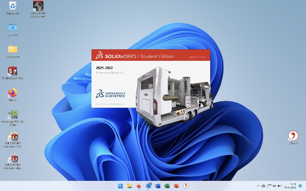Open PowerPoint from the taskbar
Viewport: 306px width, 191px height.
point(176,186)
